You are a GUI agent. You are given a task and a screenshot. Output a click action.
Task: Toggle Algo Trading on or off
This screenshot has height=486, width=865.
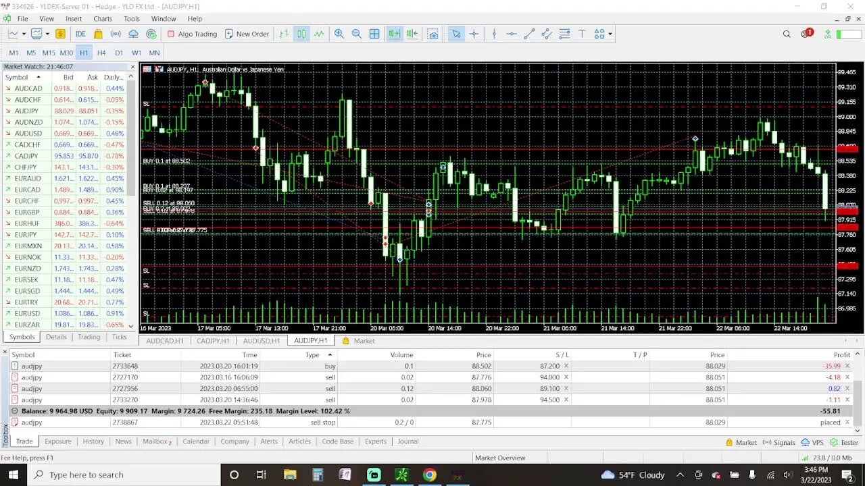point(192,34)
